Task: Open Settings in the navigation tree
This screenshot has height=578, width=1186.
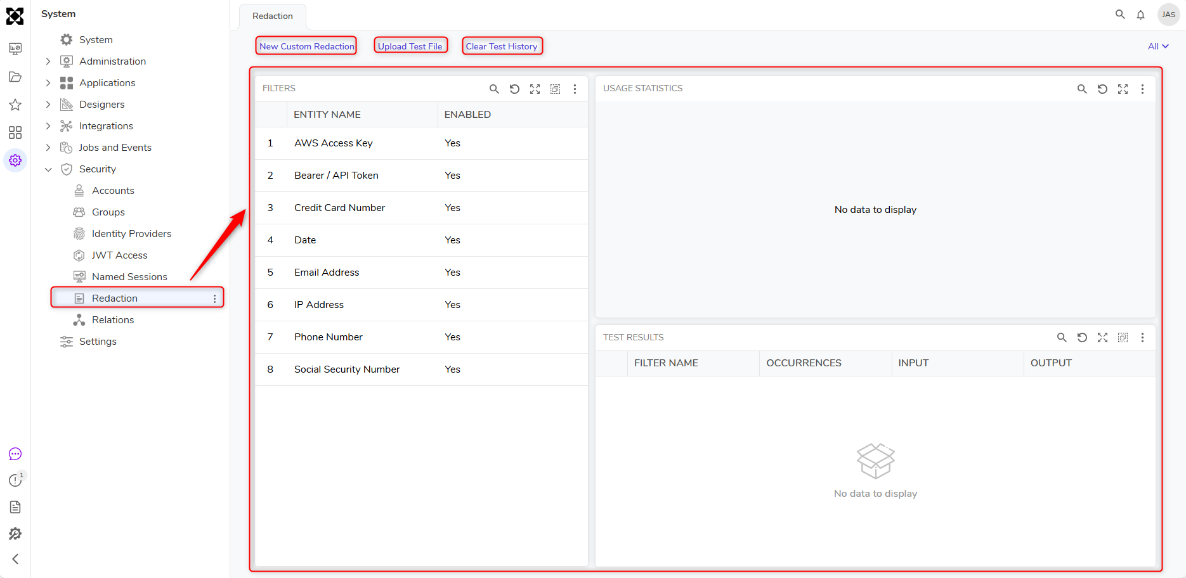Action: coord(98,342)
